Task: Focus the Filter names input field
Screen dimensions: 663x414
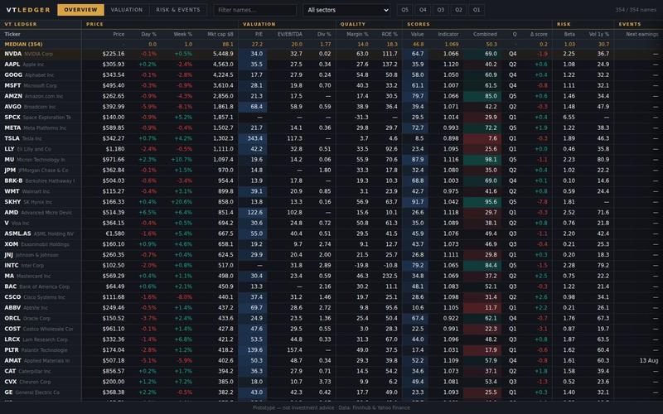Action: tap(255, 10)
